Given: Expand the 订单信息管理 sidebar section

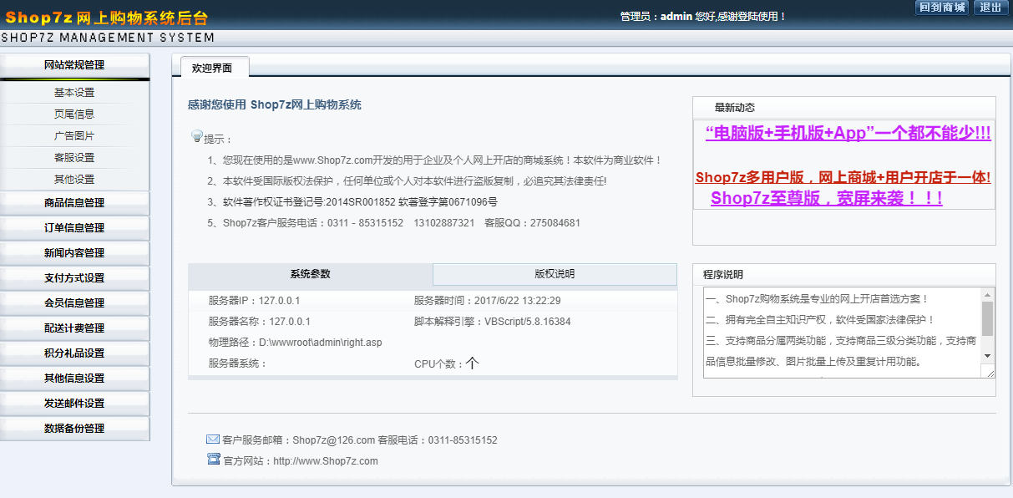Looking at the screenshot, I should pyautogui.click(x=74, y=227).
